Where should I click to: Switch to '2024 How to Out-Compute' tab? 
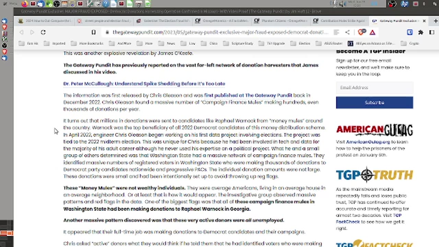(45, 21)
